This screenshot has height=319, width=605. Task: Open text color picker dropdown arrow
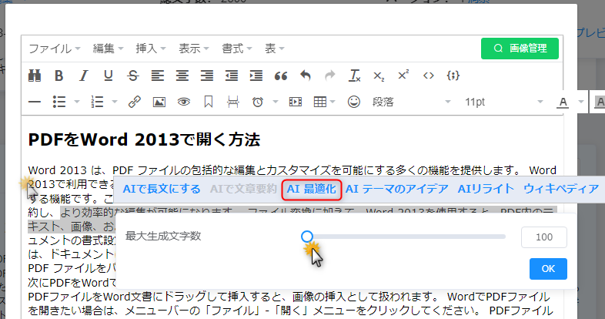point(581,102)
